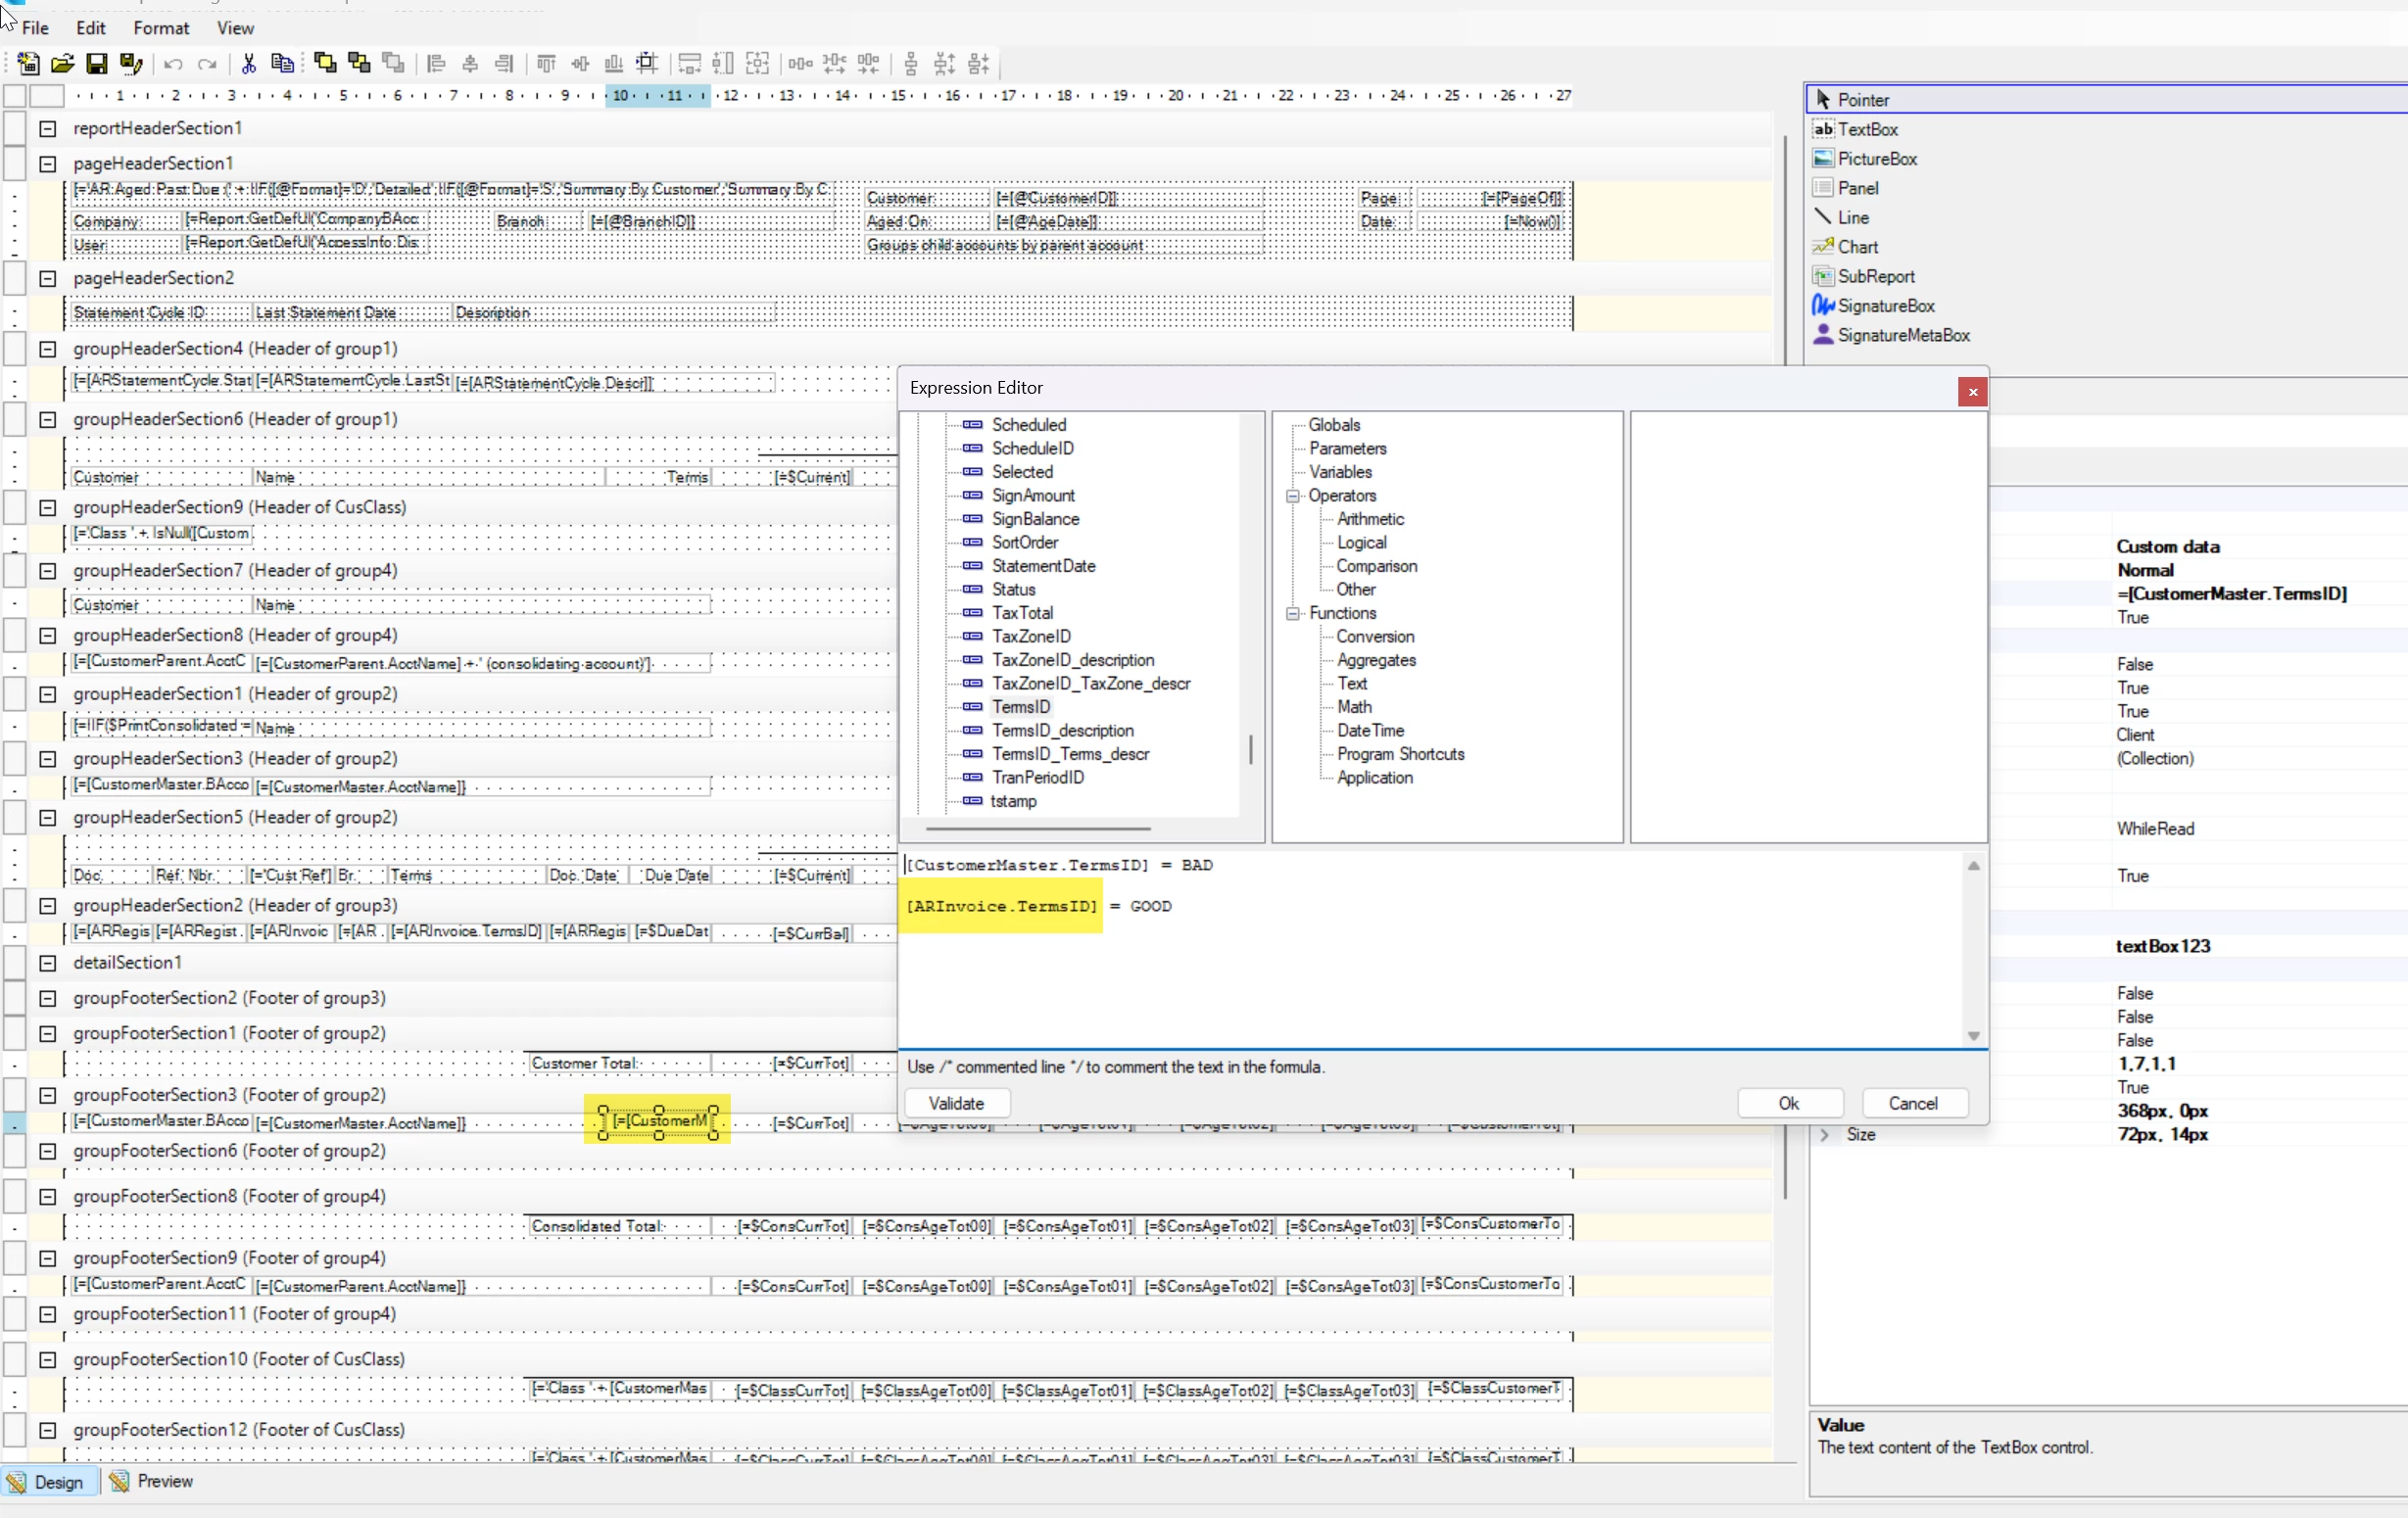
Task: Collapse the pageHeaderSection1 section
Action: pyautogui.click(x=47, y=164)
